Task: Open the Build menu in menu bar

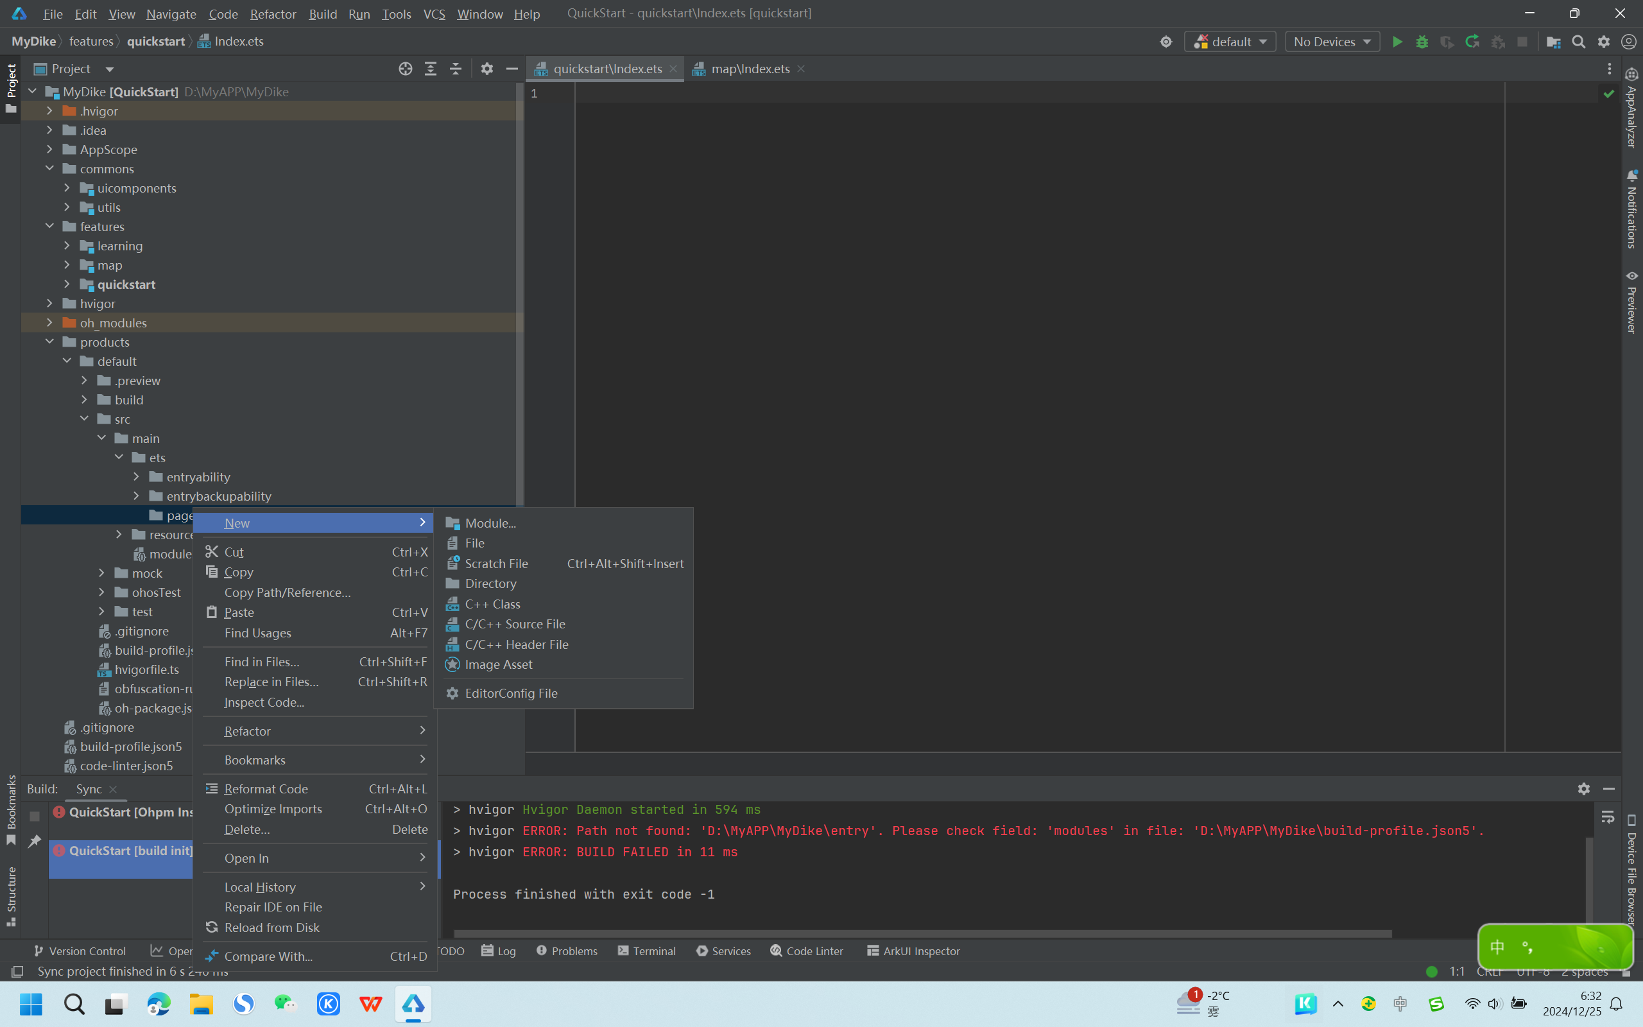Action: (x=322, y=13)
